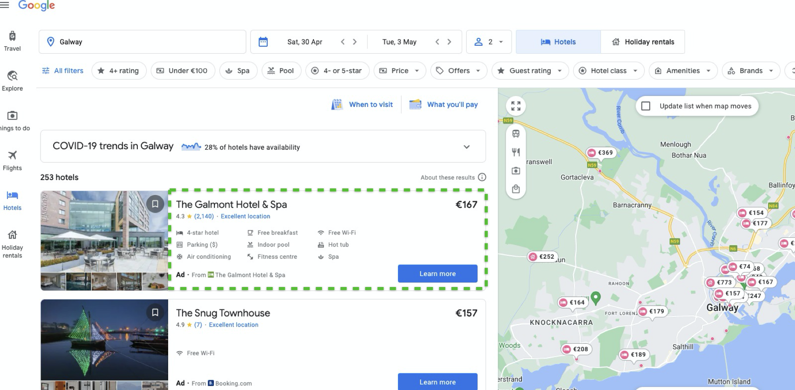The height and width of the screenshot is (390, 795).
Task: Click Learn more for The Galmont Hotel
Action: tap(437, 274)
